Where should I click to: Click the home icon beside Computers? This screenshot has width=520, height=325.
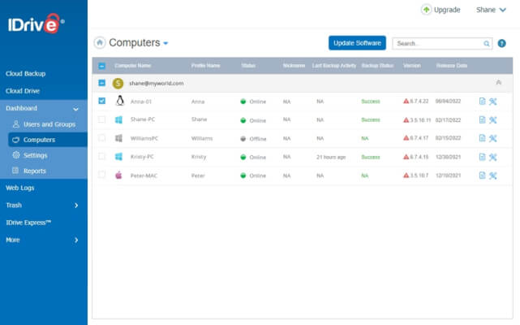(x=100, y=42)
